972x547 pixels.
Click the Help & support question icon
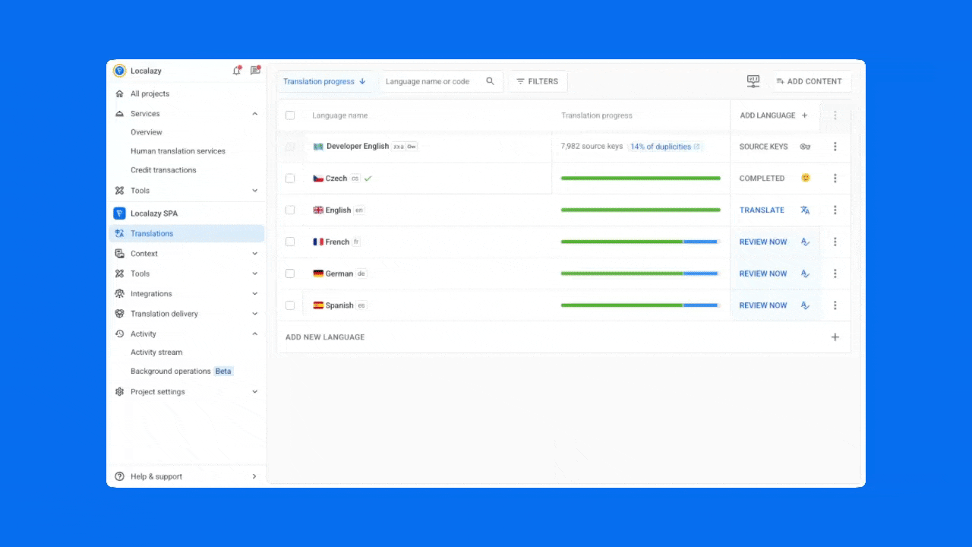119,476
